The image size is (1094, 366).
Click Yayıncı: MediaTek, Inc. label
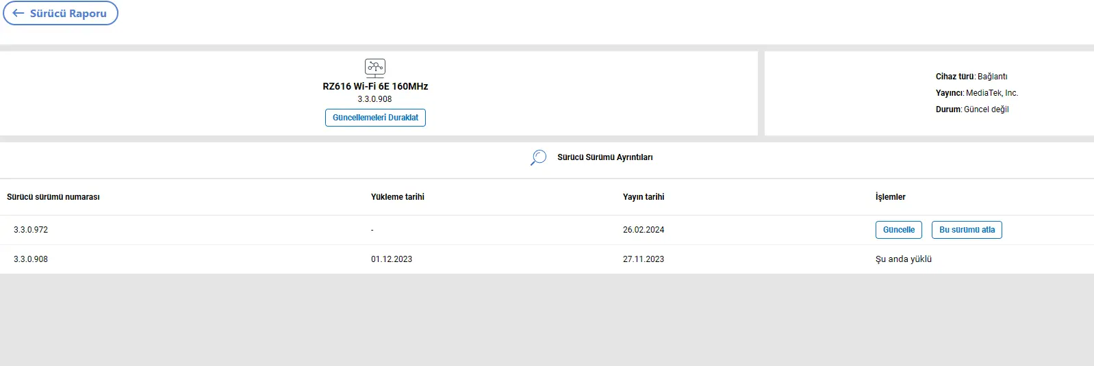[x=977, y=93]
